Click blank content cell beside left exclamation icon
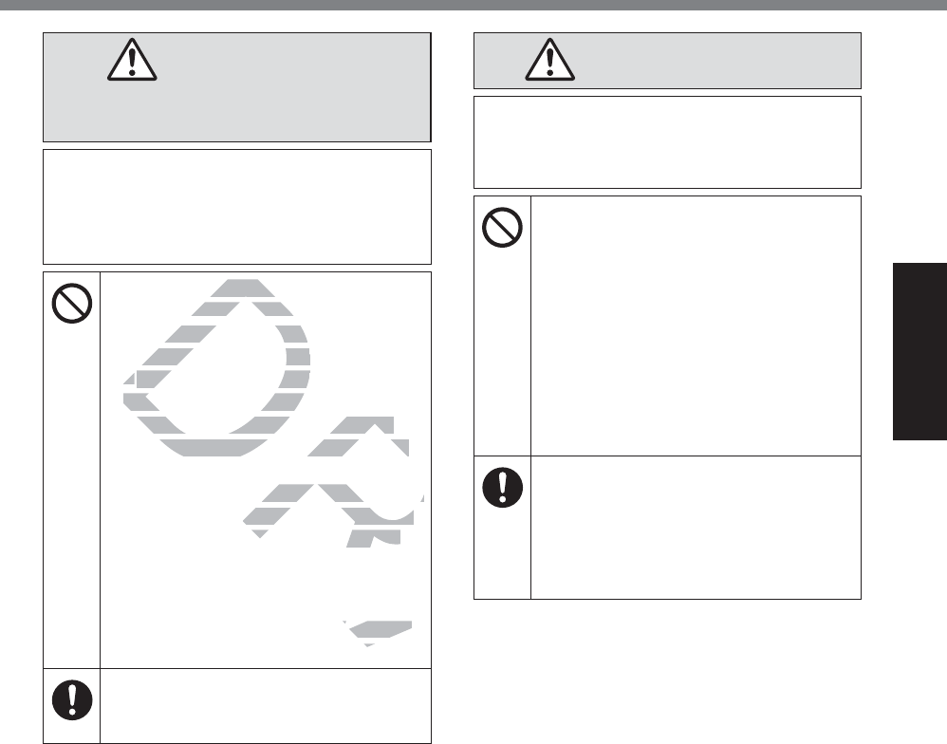 pos(265,705)
